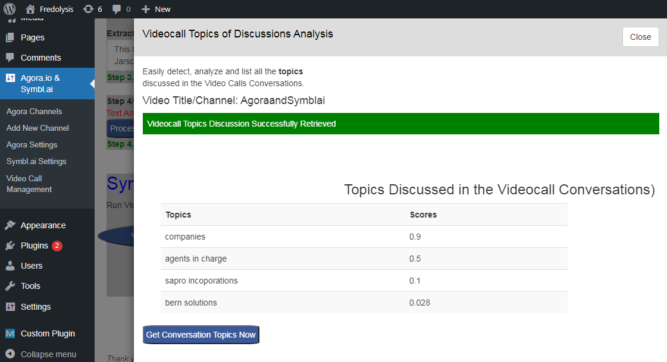Viewport: 667px width, 362px height.
Task: Click the Scores column header
Action: point(423,215)
